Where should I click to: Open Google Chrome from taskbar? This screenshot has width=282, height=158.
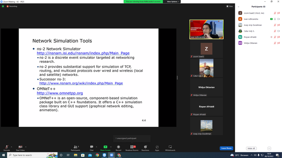point(97,155)
